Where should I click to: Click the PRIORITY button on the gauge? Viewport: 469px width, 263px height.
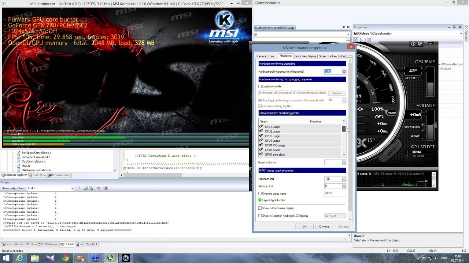coord(392,113)
